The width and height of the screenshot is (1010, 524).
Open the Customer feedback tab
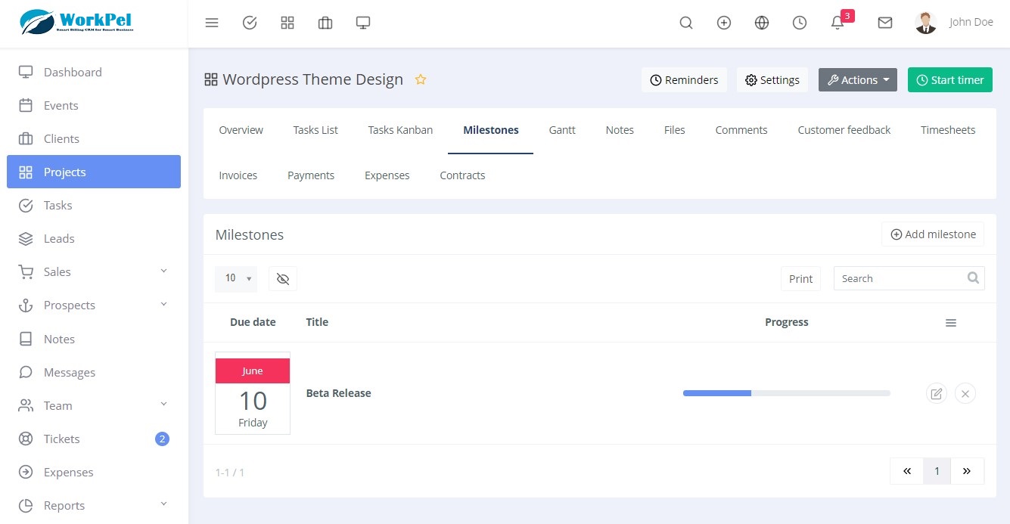coord(844,130)
